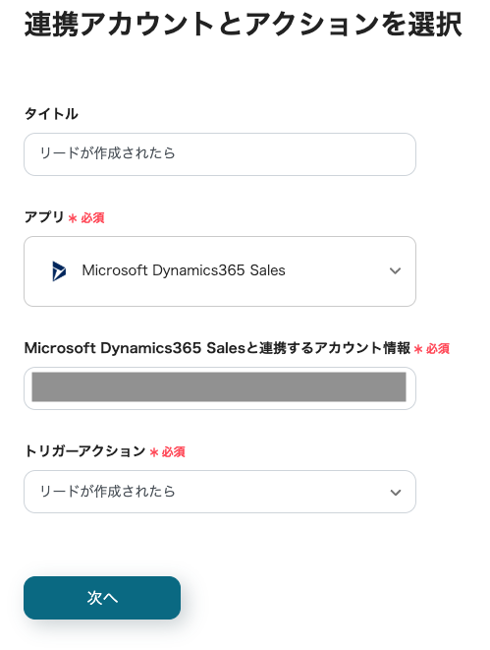Screen dimensions: 490x650
Task: Click the red asterisk next to アプリ
Action: (x=73, y=218)
